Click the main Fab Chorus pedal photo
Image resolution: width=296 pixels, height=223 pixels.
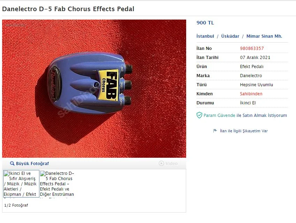pyautogui.click(x=94, y=88)
